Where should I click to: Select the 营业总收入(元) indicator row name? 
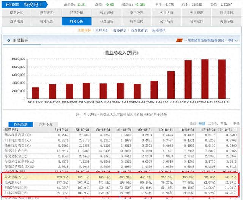tap(16, 177)
